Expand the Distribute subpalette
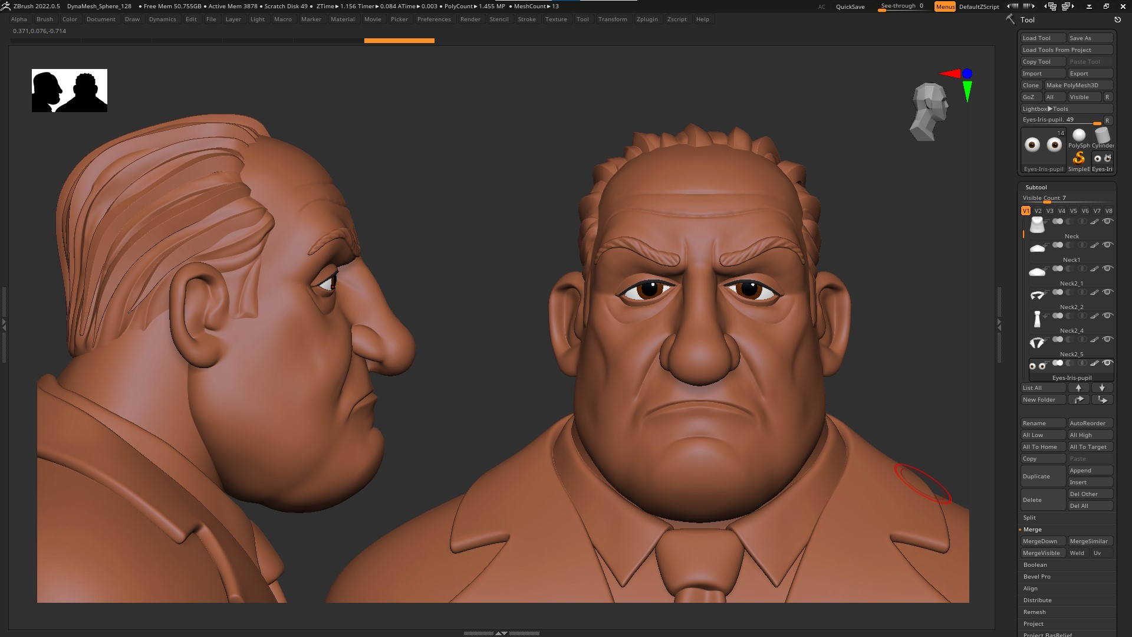 click(x=1037, y=600)
